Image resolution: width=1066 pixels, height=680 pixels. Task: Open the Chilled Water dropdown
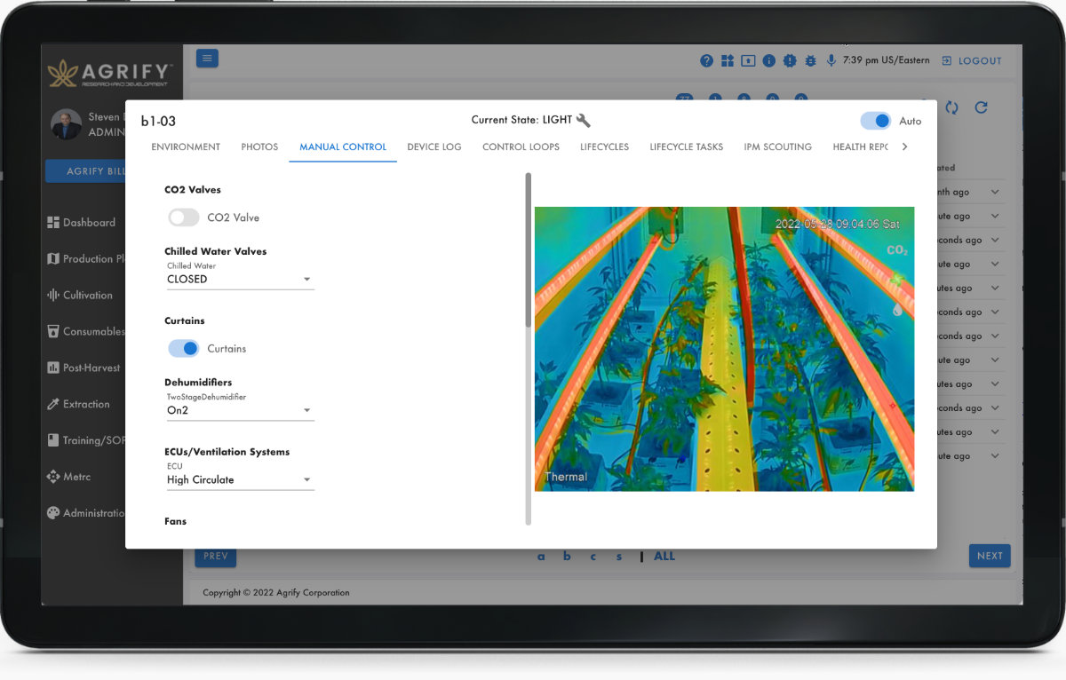240,279
